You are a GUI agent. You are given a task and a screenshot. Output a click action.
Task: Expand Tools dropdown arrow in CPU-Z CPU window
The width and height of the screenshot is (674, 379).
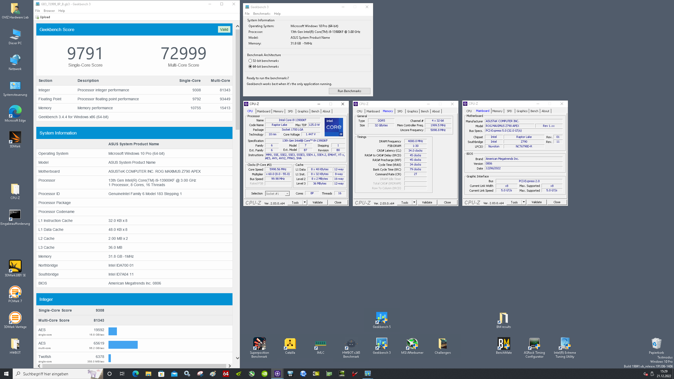click(305, 202)
